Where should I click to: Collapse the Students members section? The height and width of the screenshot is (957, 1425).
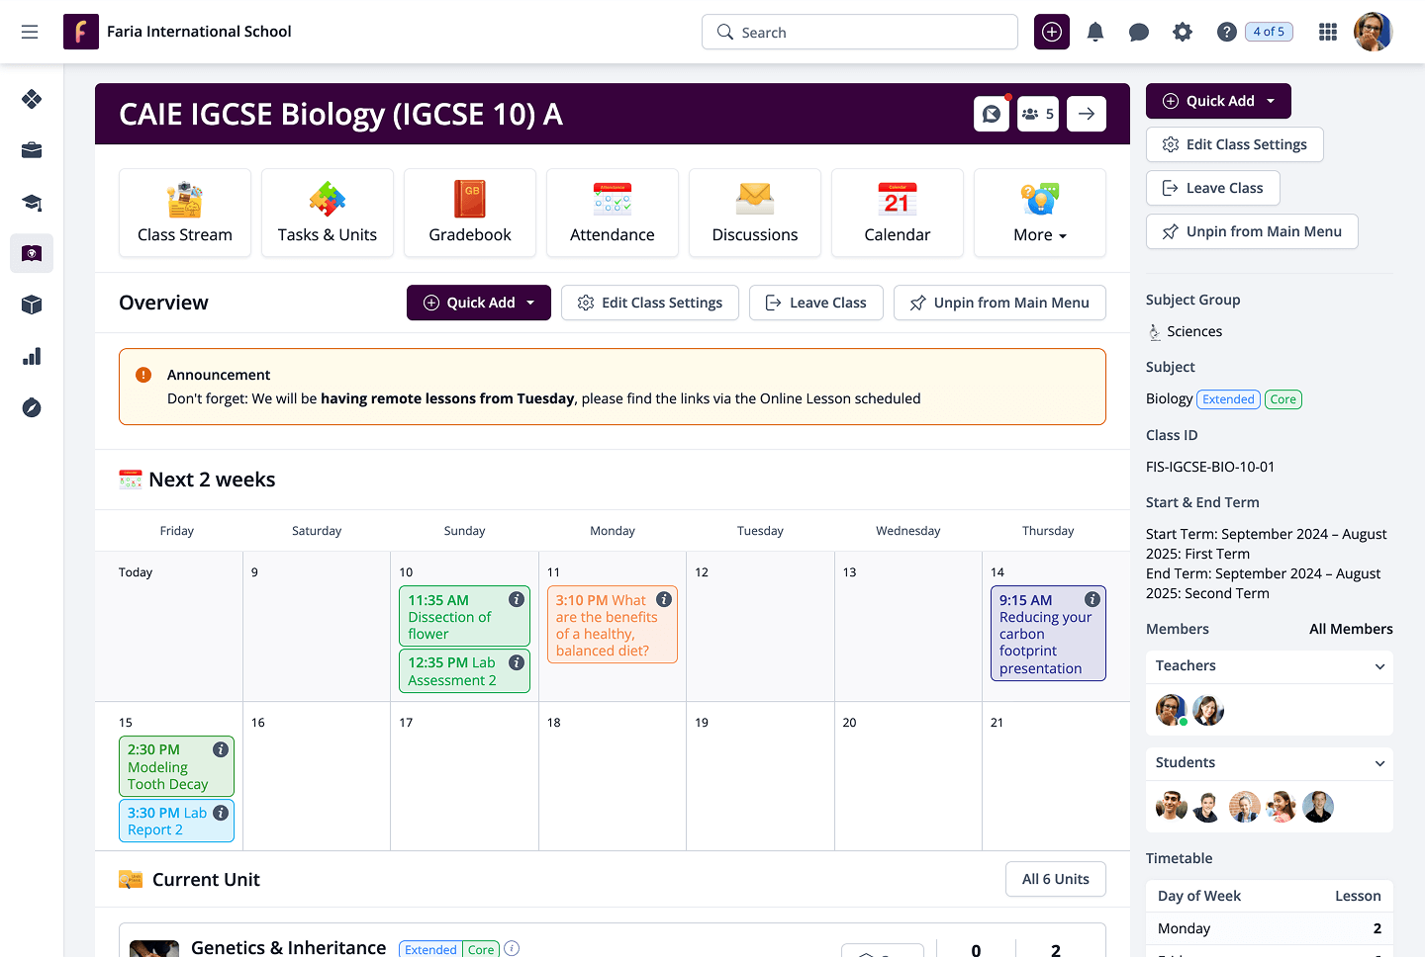pos(1379,763)
